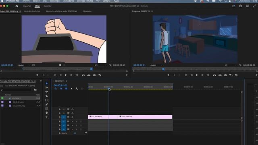Click Source monitor Export Frame camera icon

click(x=94, y=75)
